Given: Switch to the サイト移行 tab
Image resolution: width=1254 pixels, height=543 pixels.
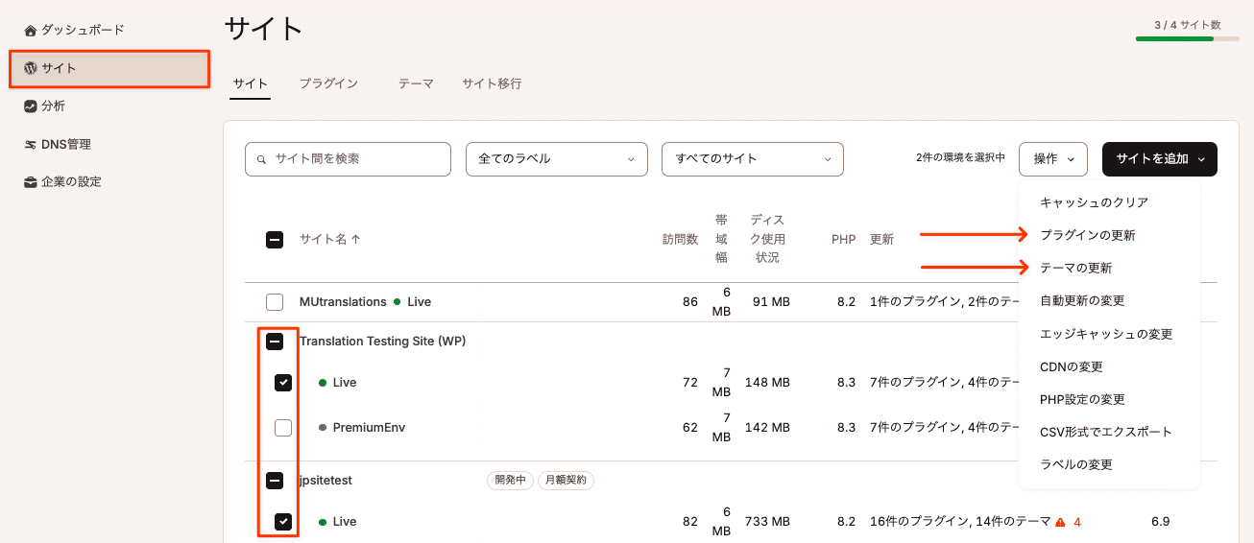Looking at the screenshot, I should click(x=492, y=83).
